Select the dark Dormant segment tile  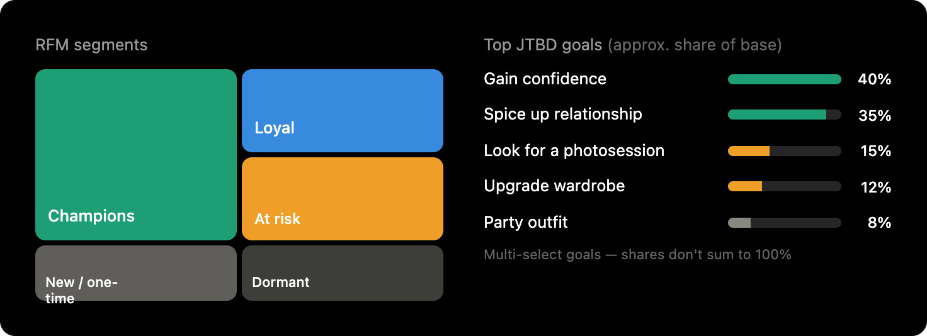[343, 273]
